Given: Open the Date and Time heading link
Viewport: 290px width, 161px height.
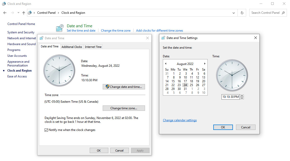Looking at the screenshot, I should tap(80, 26).
